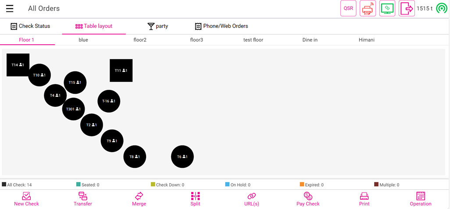The image size is (450, 209).
Task: Open the hamburger menu
Action: click(x=10, y=9)
